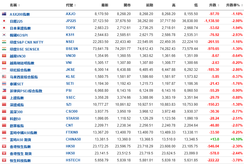
Task: Click the HSTECH ticker symbol
Action: tap(73, 160)
